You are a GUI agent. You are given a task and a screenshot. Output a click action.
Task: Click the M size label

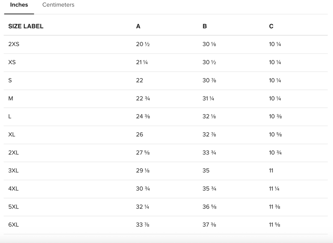[11, 98]
